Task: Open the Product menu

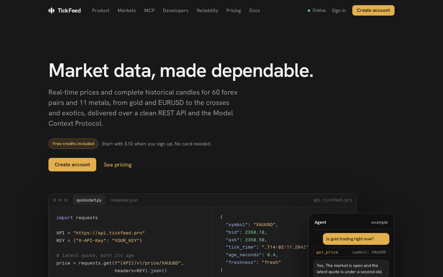Action: pos(101,10)
